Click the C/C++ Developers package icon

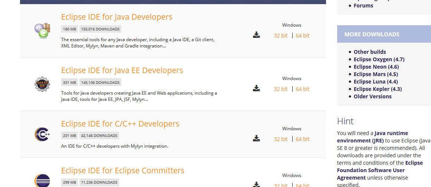(42, 134)
